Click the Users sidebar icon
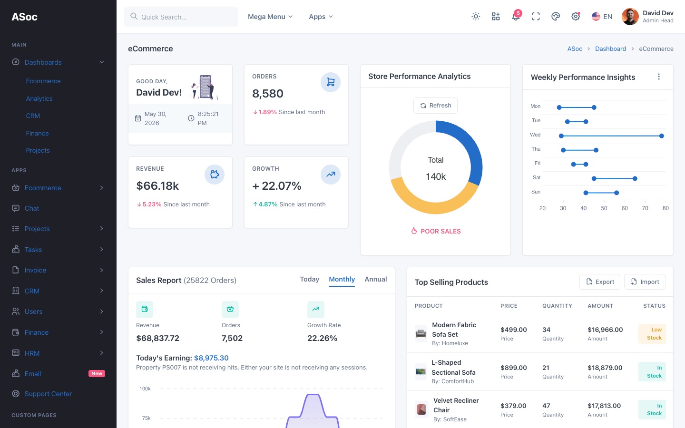 16,311
